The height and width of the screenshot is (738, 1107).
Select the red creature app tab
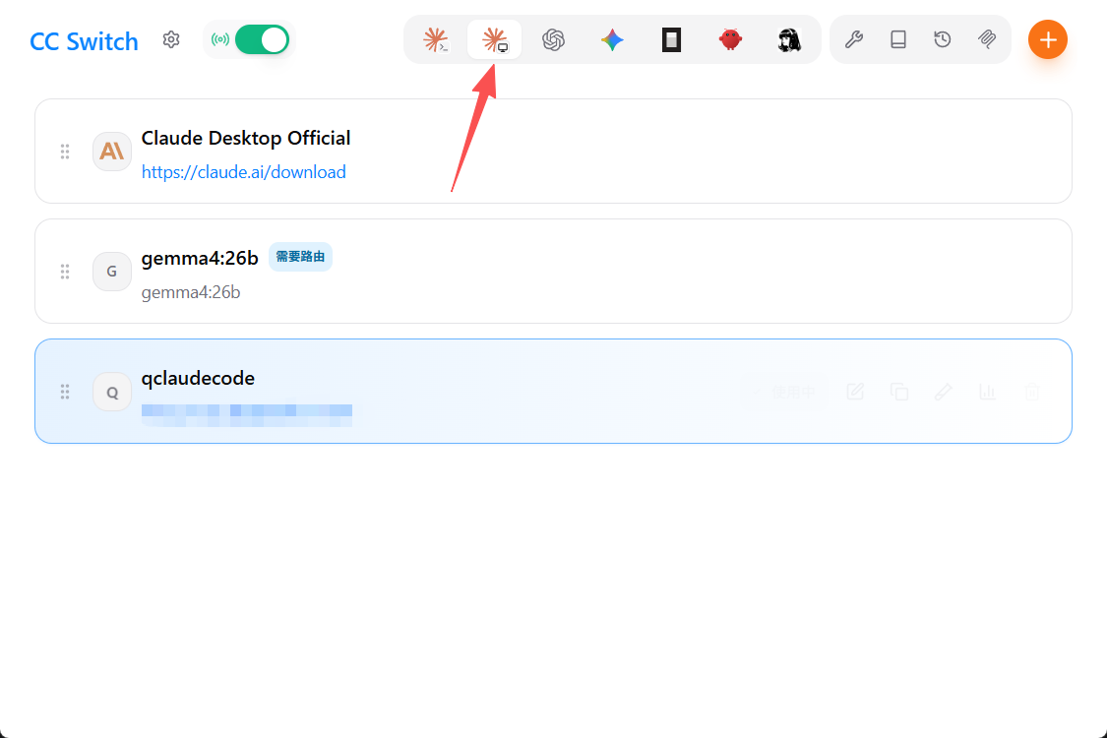[730, 39]
